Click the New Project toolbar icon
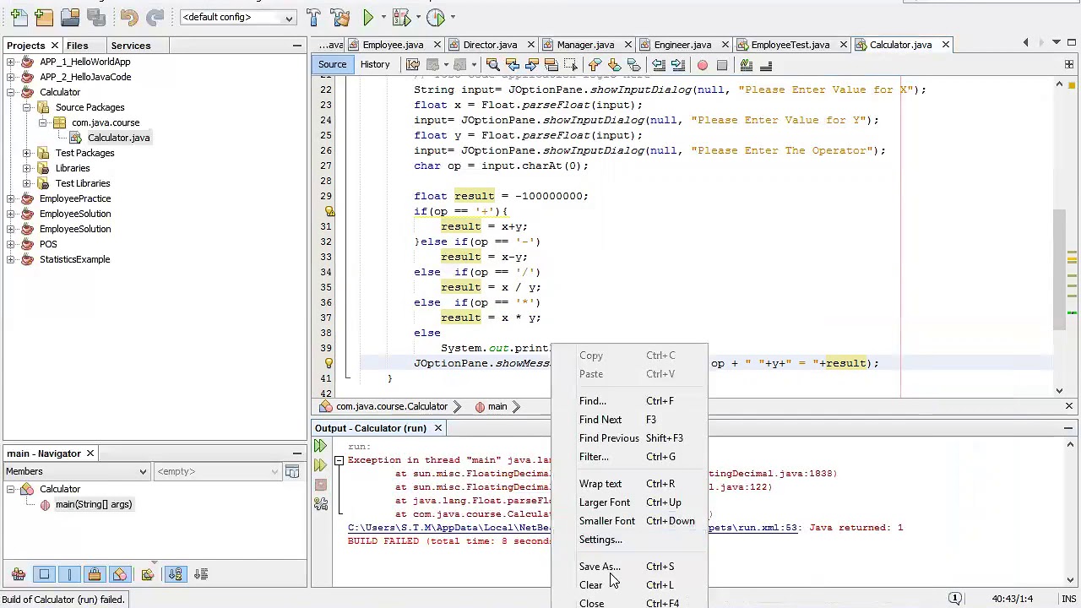The image size is (1081, 608). (x=44, y=17)
